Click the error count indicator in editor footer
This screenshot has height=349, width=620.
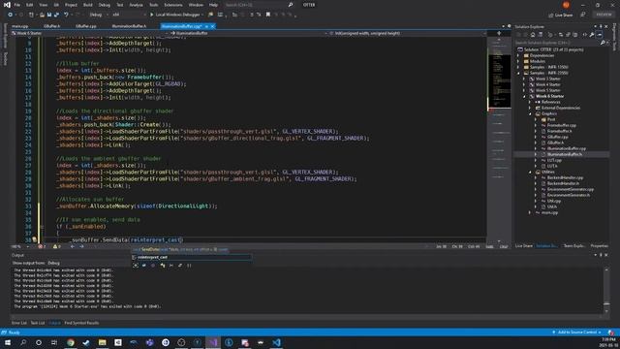click(42, 246)
